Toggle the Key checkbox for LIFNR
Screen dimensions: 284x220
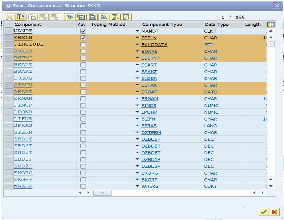point(83,119)
